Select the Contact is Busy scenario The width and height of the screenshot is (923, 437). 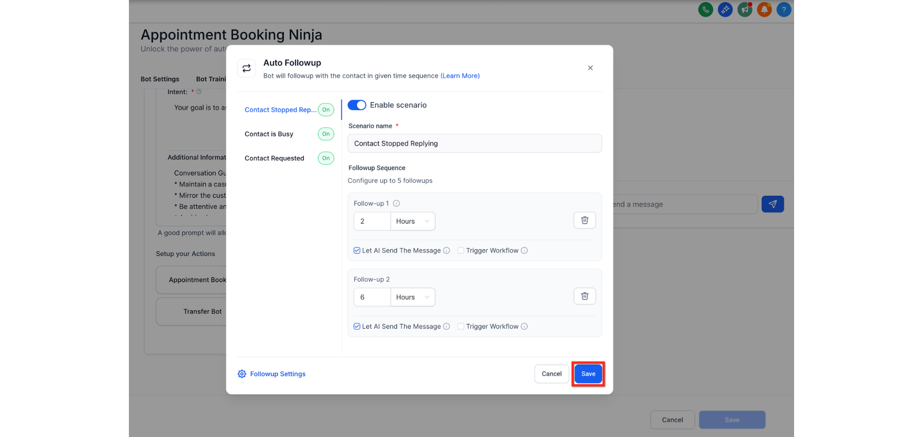click(x=269, y=134)
